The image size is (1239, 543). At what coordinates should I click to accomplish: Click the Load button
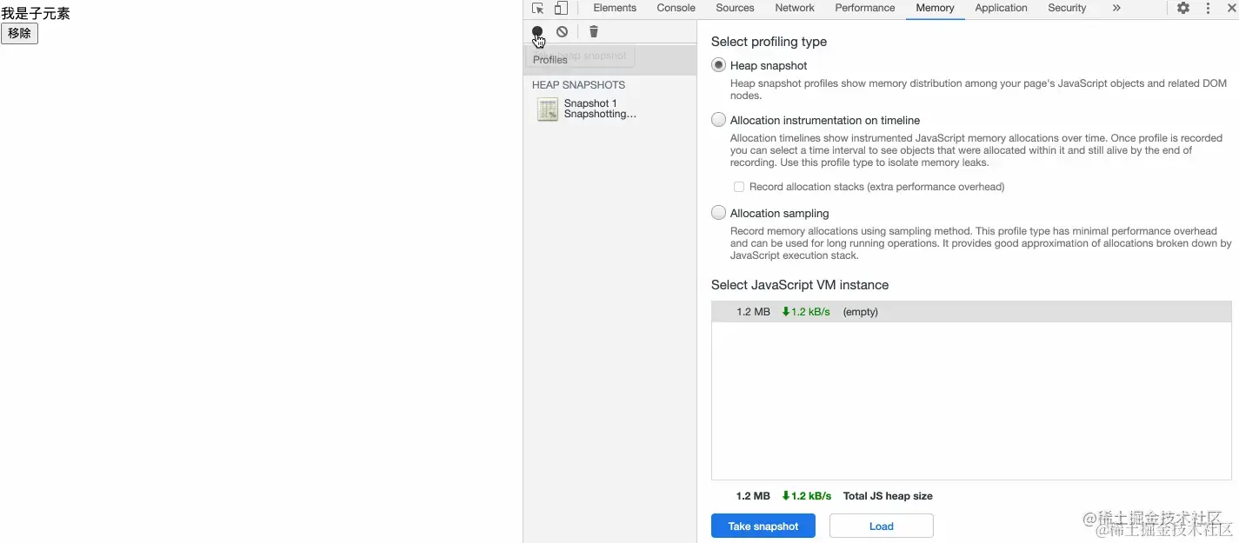882,526
